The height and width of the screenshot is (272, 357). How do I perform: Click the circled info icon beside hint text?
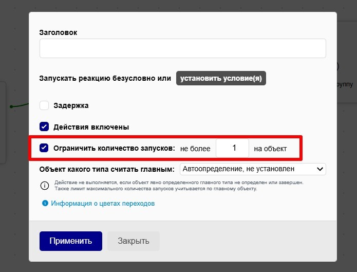[x=45, y=186]
